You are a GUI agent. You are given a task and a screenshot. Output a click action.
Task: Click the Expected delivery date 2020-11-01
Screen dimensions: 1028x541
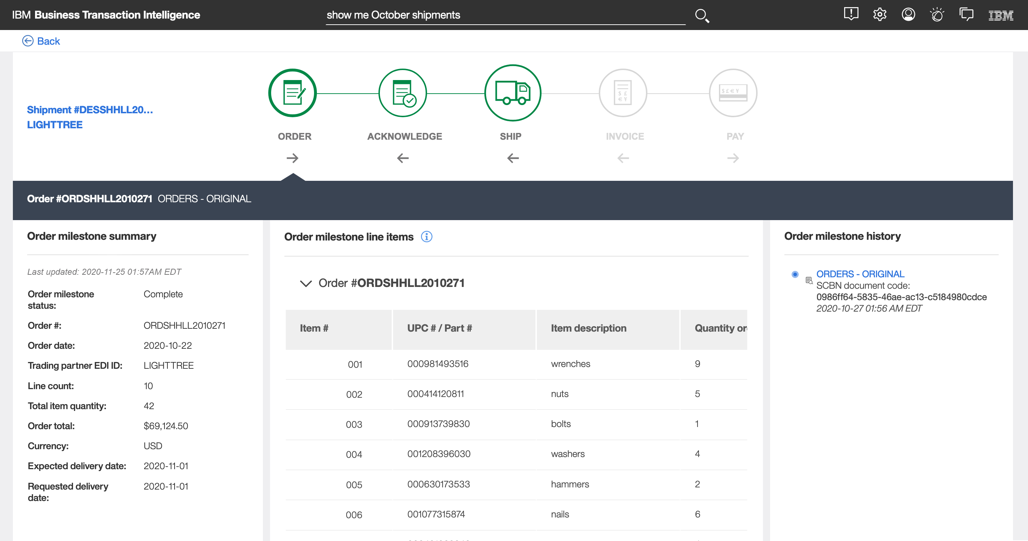[x=166, y=466]
